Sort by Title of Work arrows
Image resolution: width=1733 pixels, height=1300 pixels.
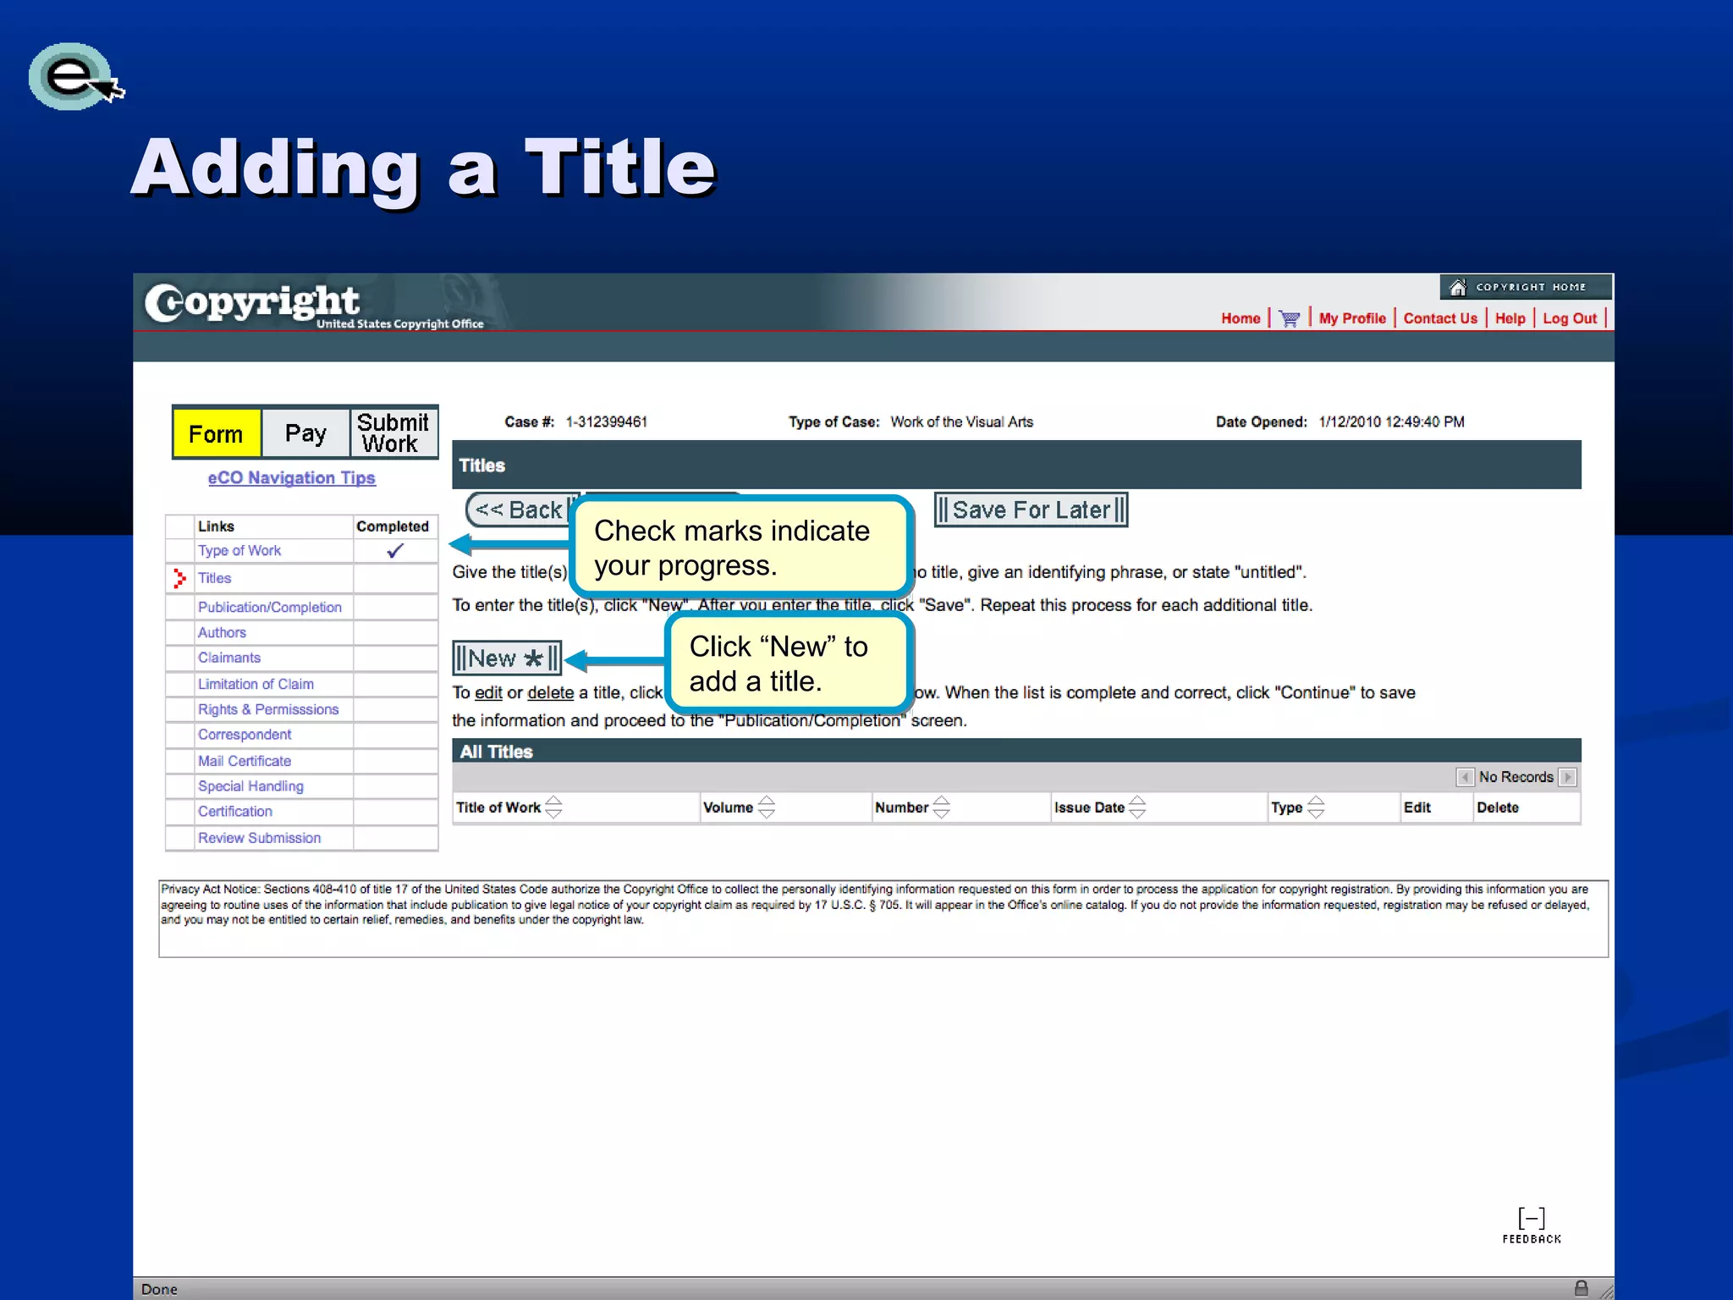point(553,807)
